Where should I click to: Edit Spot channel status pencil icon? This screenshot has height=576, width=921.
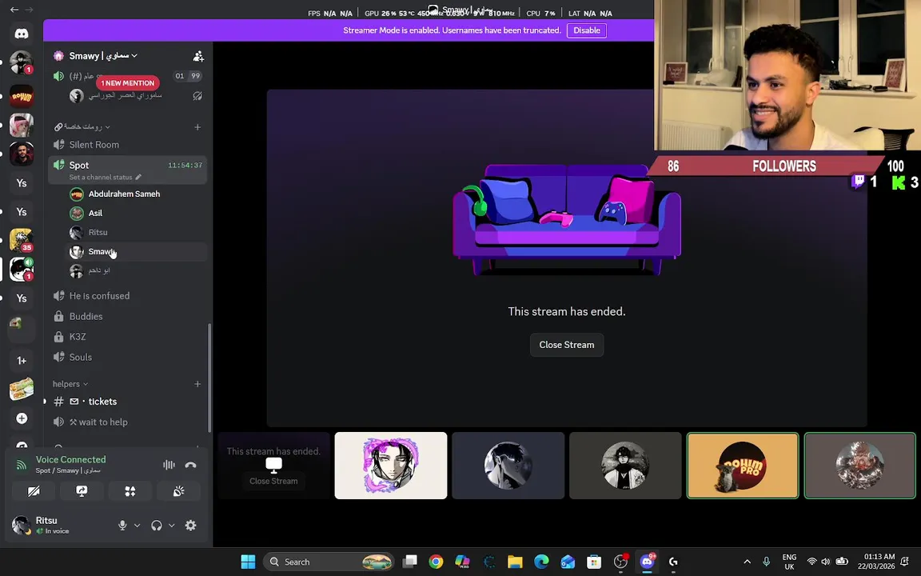(x=138, y=177)
